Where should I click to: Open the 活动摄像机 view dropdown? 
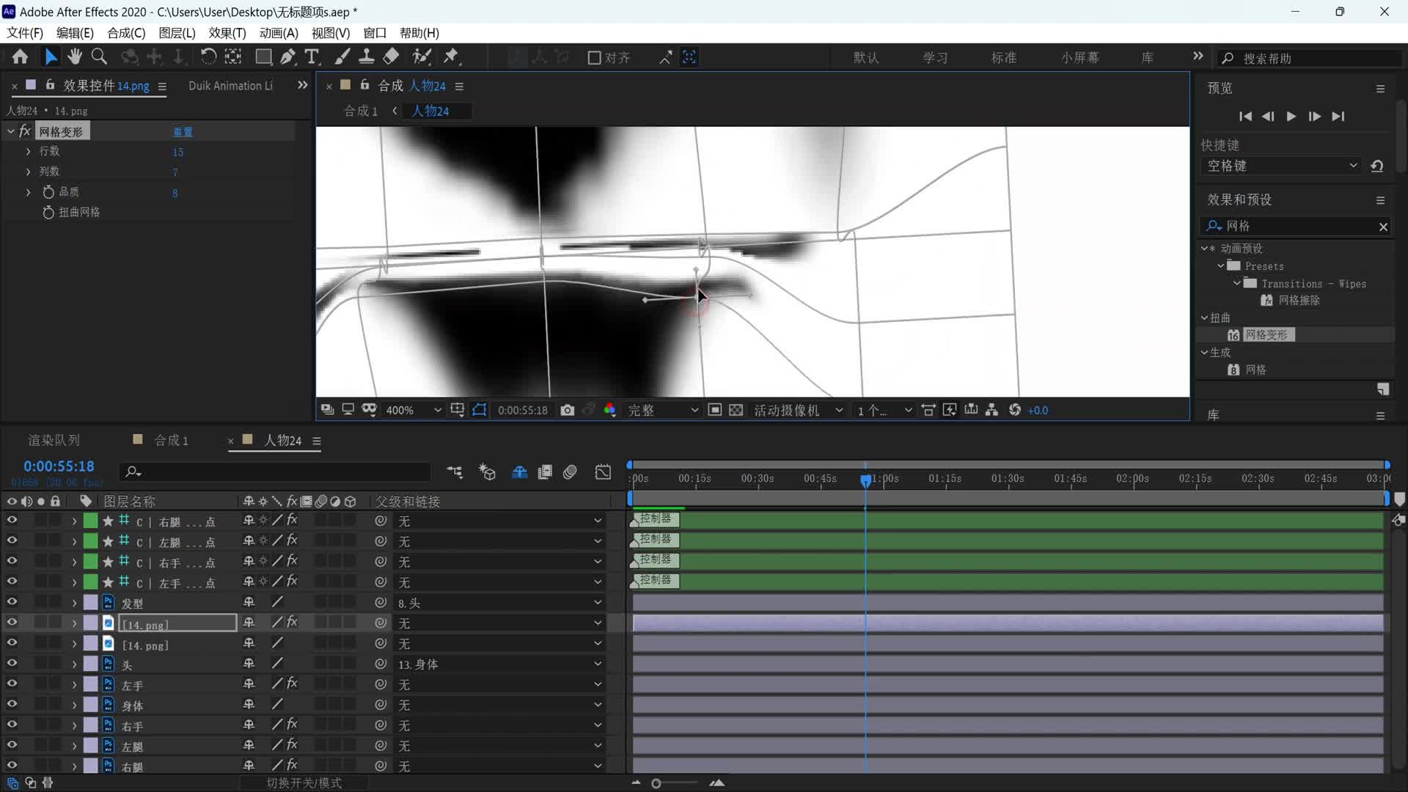click(798, 410)
